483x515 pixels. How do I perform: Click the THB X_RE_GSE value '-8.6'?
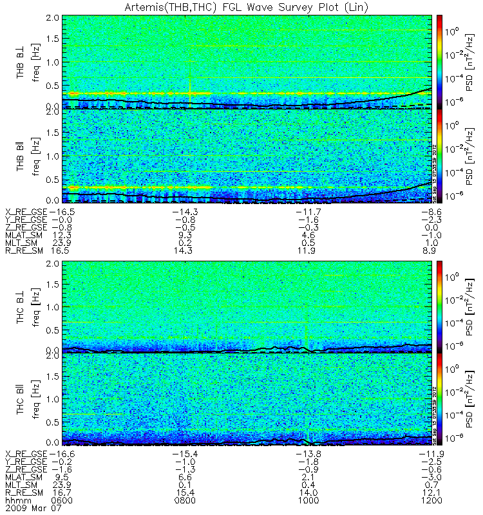point(431,212)
